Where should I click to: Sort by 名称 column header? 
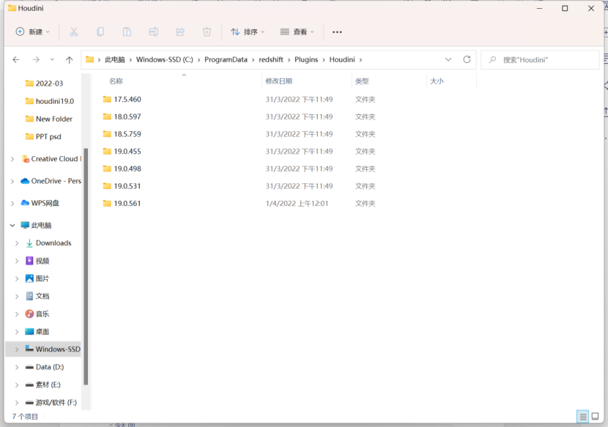click(116, 81)
